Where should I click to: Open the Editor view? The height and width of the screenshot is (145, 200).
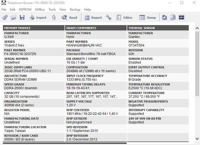pos(124,17)
